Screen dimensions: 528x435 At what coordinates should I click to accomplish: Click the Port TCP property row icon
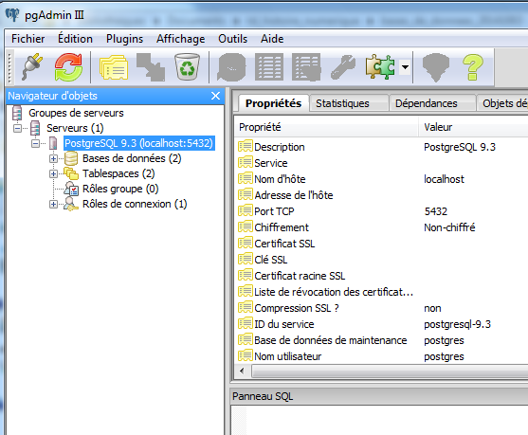246,211
